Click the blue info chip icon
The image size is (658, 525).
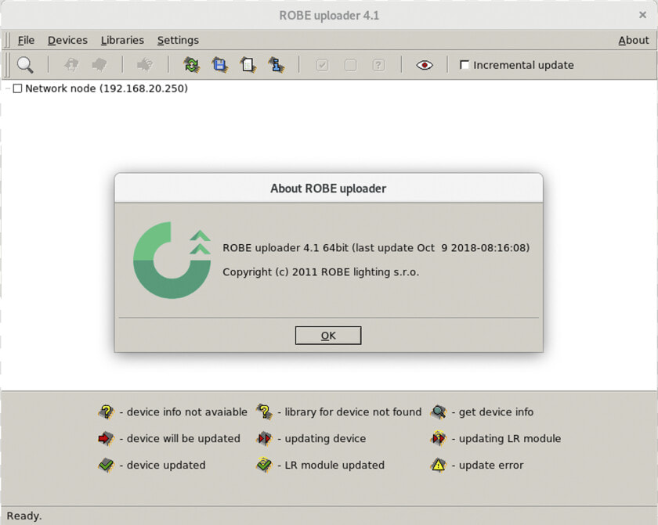point(276,65)
